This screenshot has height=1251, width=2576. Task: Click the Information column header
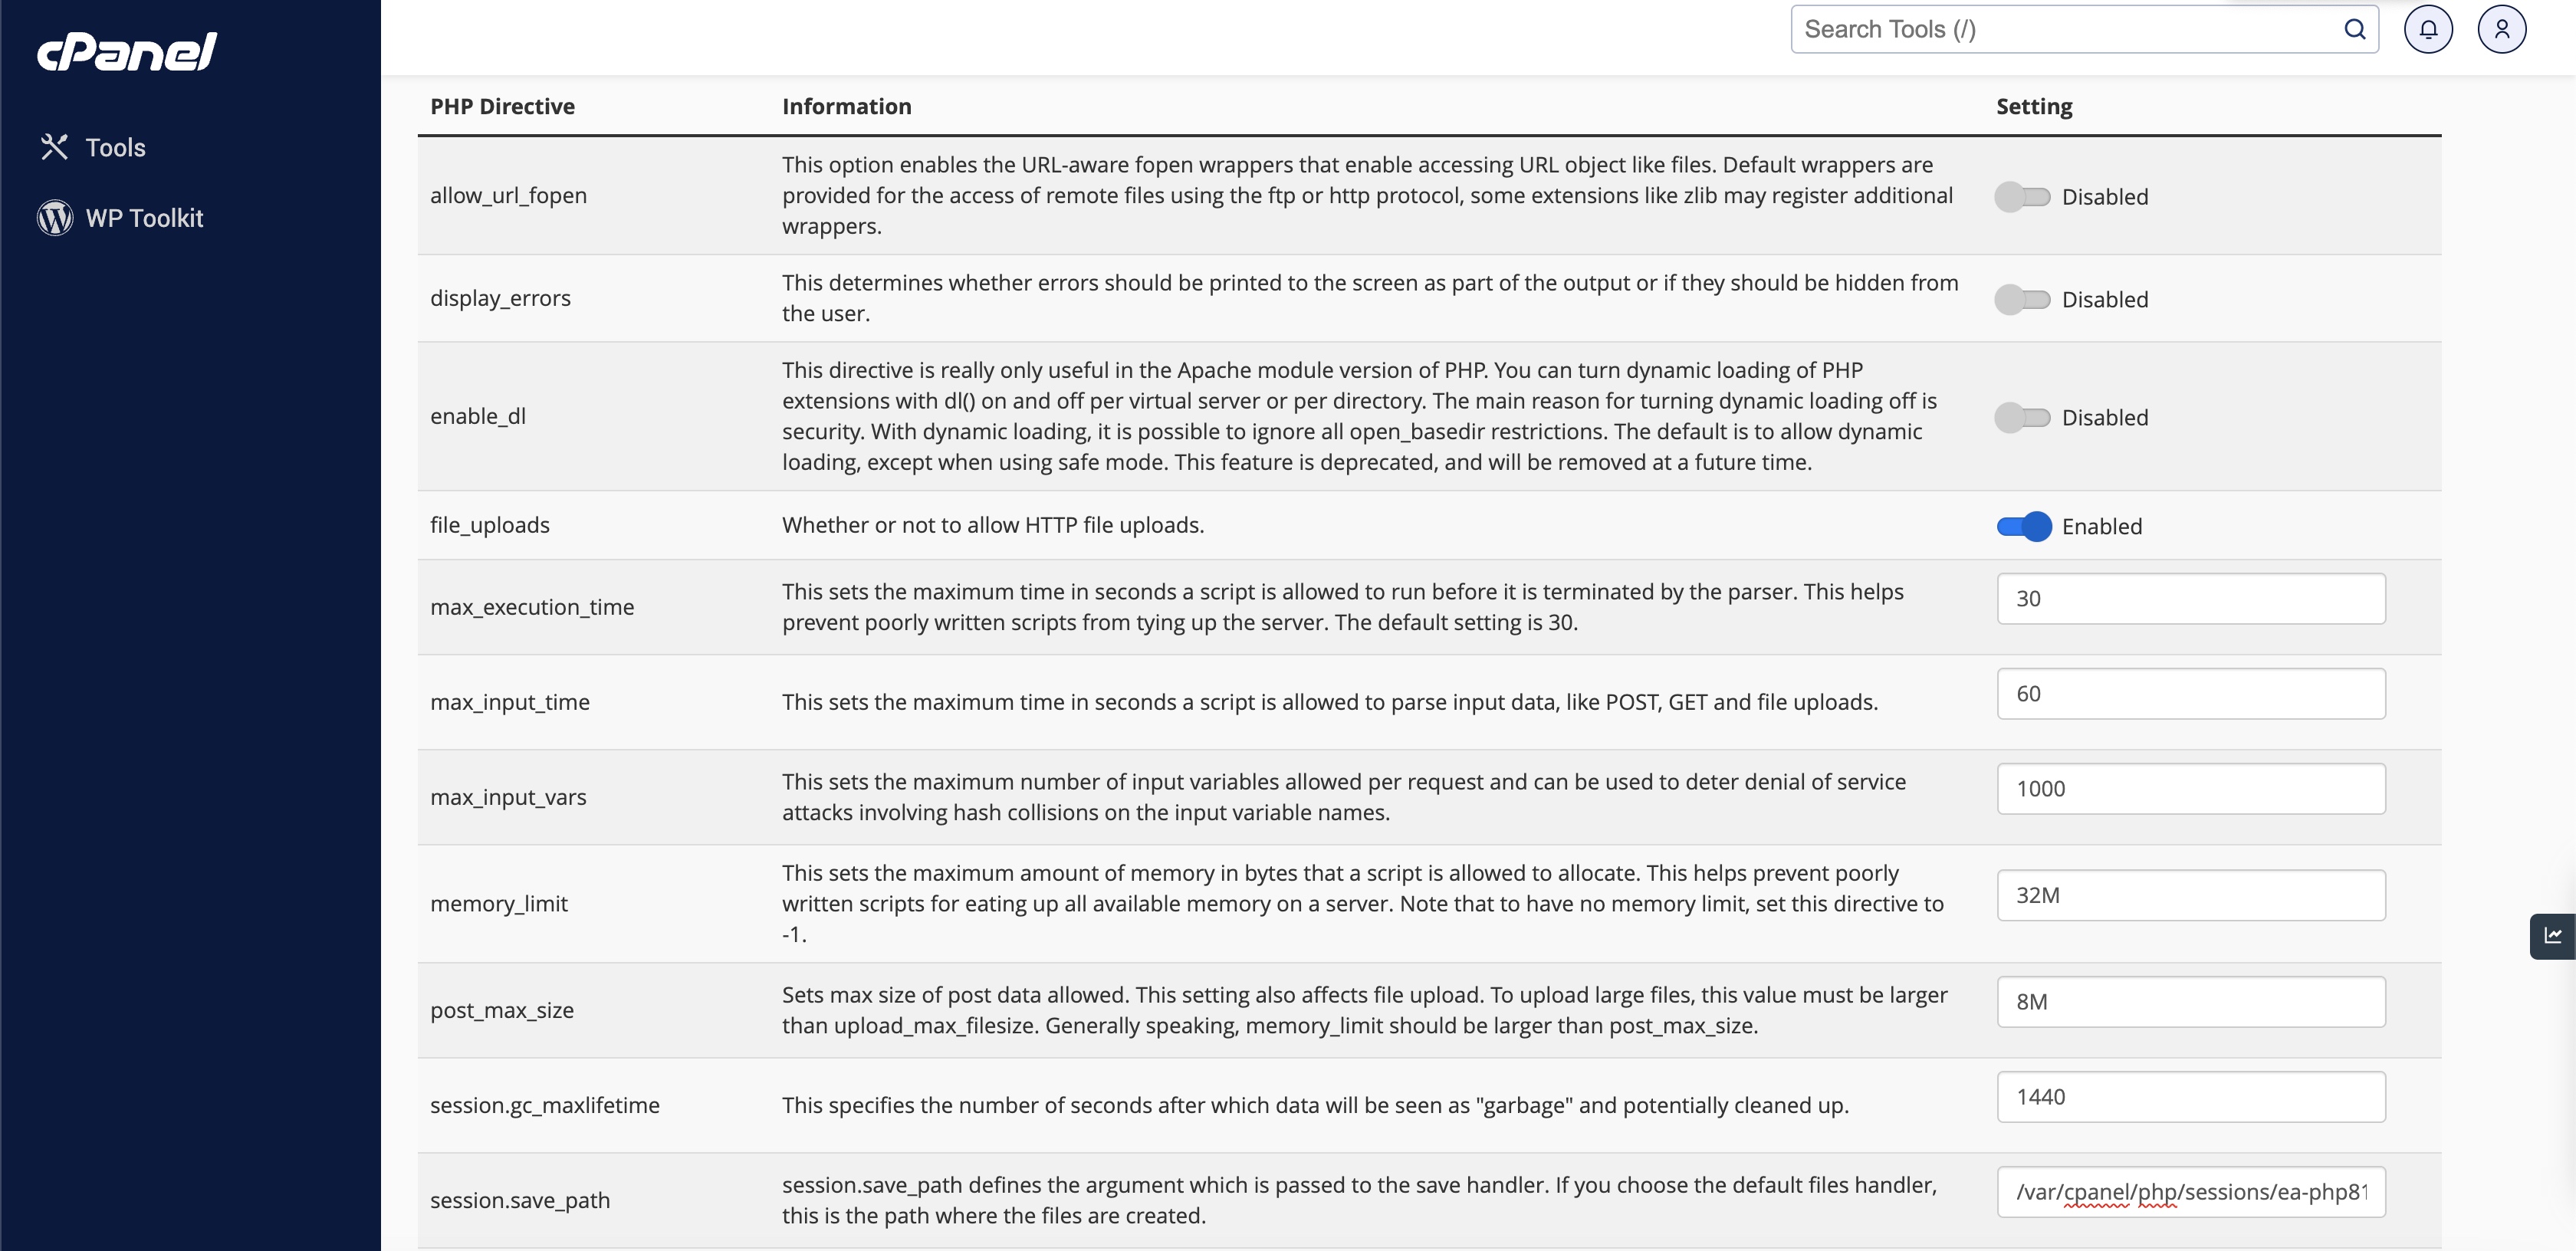pyautogui.click(x=848, y=105)
